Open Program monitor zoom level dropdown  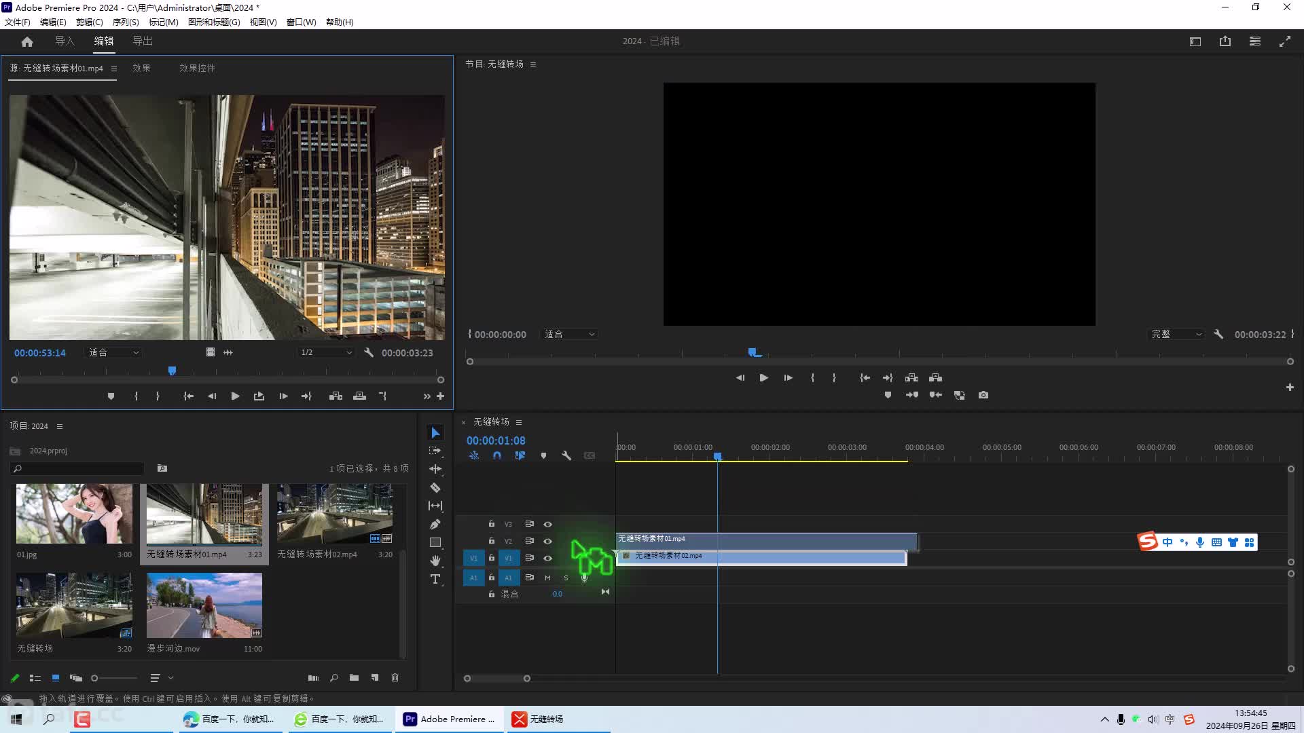point(569,335)
